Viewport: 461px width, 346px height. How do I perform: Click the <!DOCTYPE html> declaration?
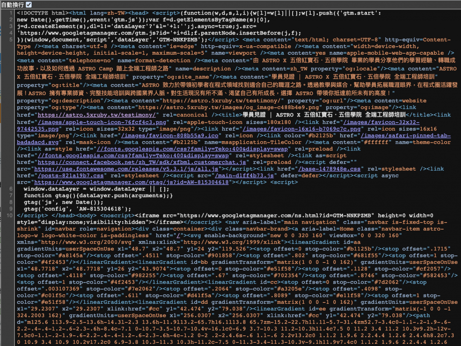(43, 13)
